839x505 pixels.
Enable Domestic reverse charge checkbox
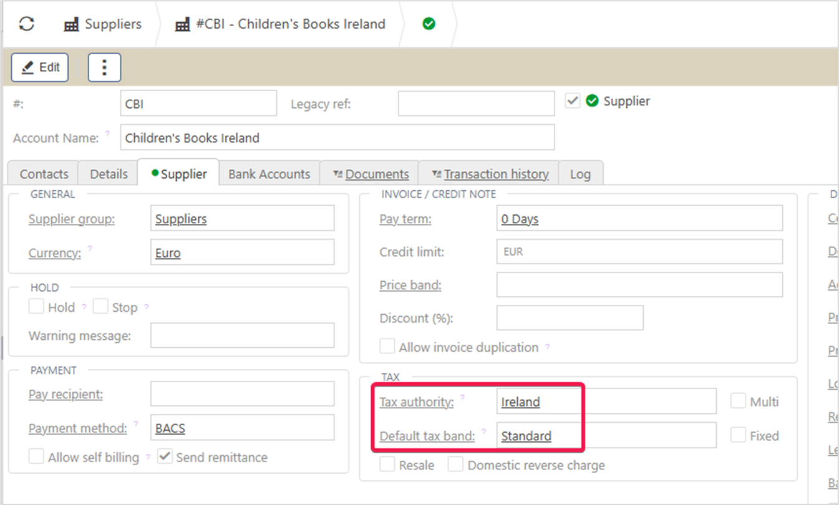click(456, 464)
